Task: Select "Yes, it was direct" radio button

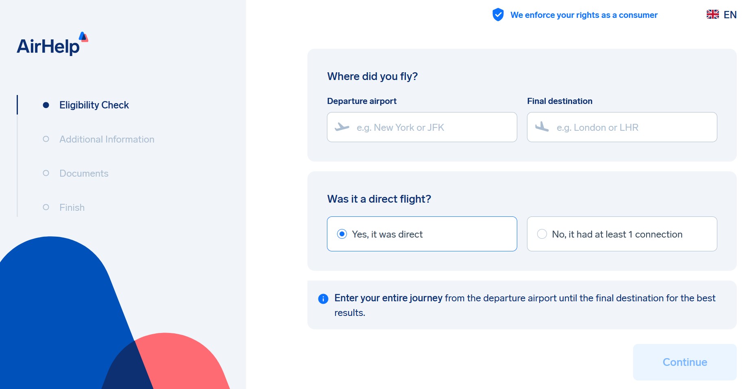Action: pyautogui.click(x=342, y=234)
